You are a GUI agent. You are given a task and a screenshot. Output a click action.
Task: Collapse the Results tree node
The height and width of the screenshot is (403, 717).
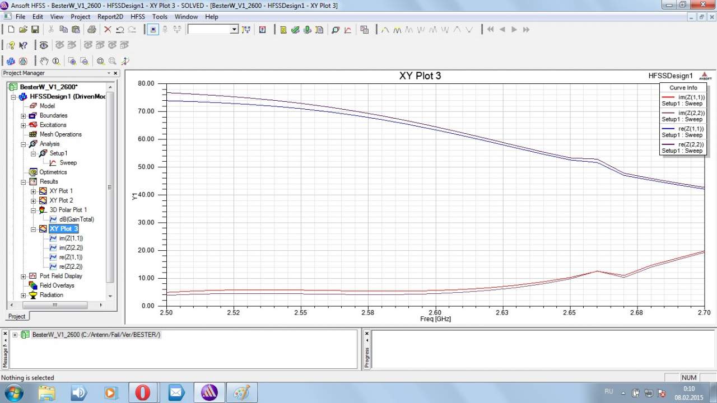[24, 182]
